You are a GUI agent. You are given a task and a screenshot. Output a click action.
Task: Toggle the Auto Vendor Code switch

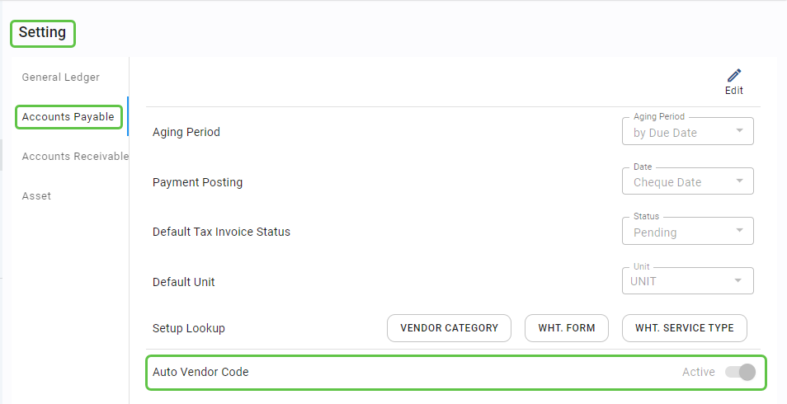coord(740,372)
